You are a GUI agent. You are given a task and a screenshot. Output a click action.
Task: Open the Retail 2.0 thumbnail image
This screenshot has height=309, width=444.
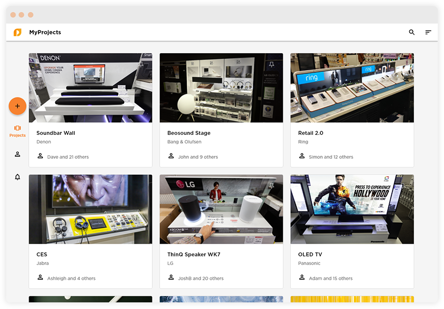tap(352, 88)
